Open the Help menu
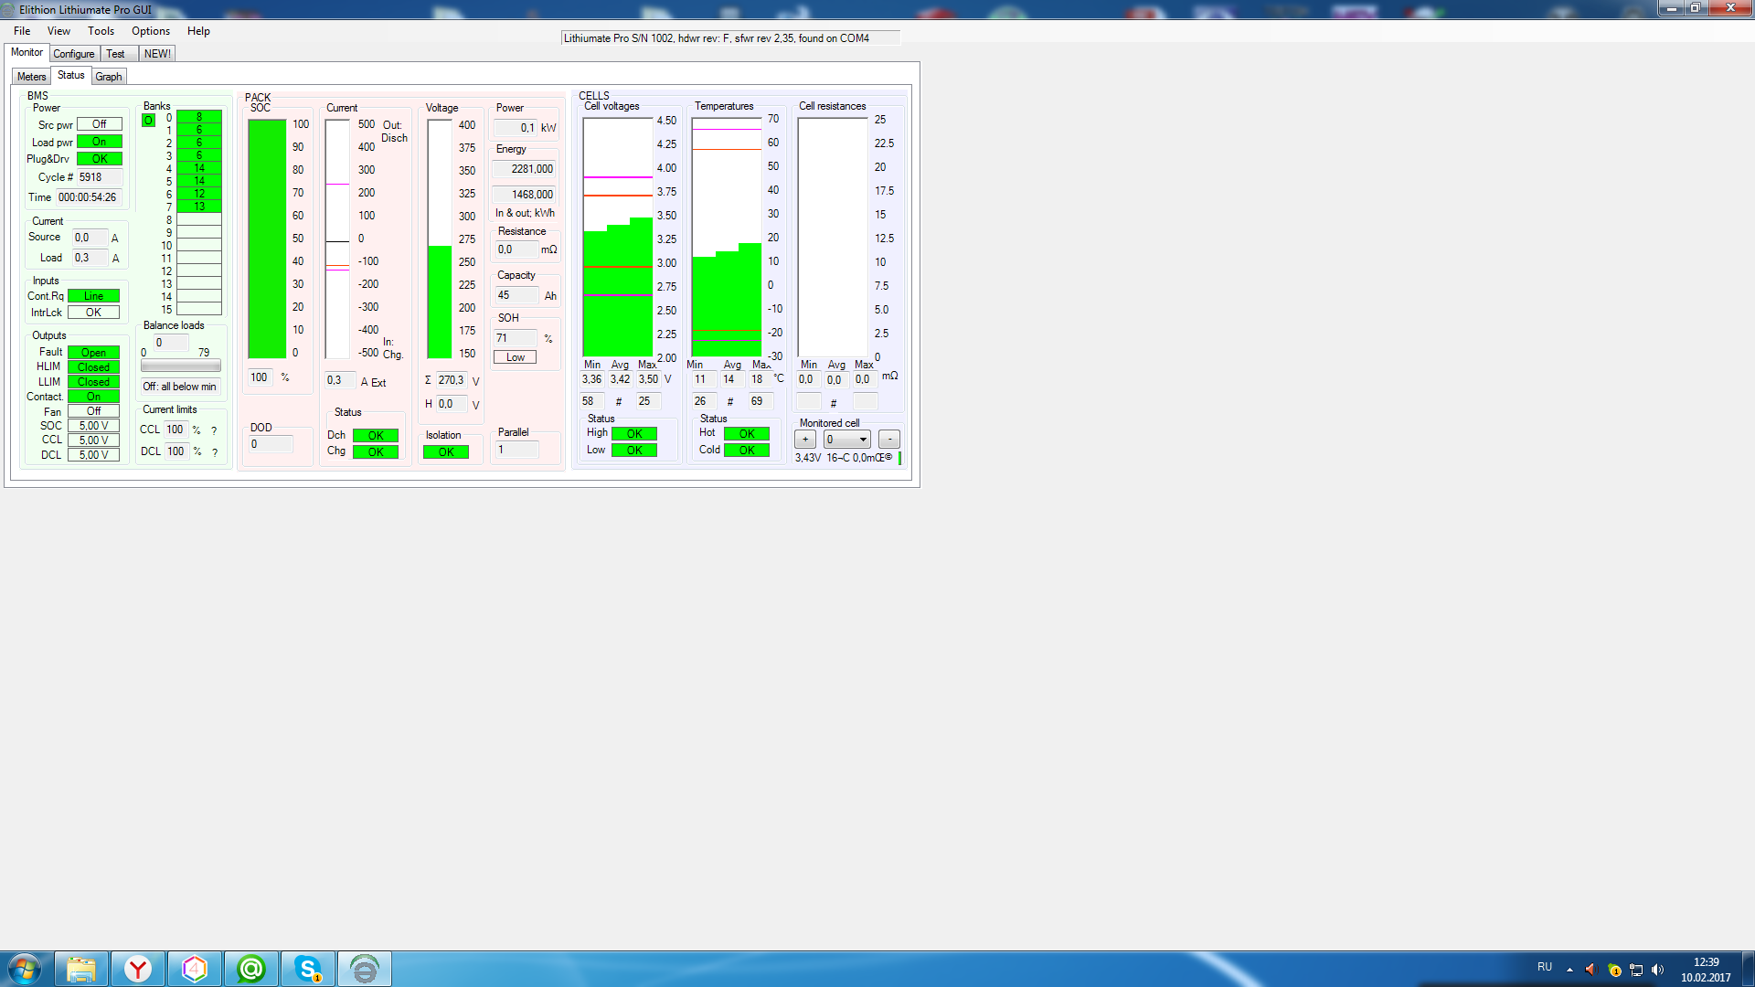1755x987 pixels. (x=198, y=31)
